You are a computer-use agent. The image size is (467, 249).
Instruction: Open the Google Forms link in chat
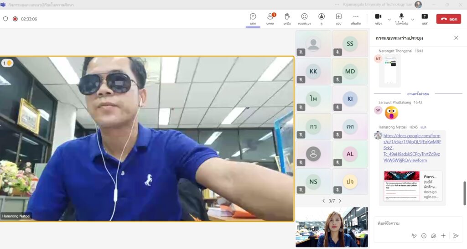click(412, 148)
